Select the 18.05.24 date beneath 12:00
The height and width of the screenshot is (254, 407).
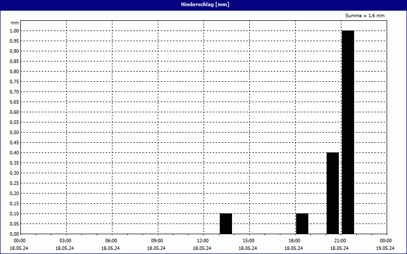202,248
